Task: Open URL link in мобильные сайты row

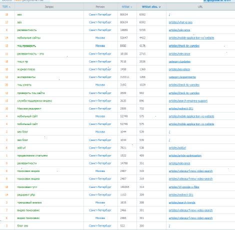Action: [x=191, y=38]
